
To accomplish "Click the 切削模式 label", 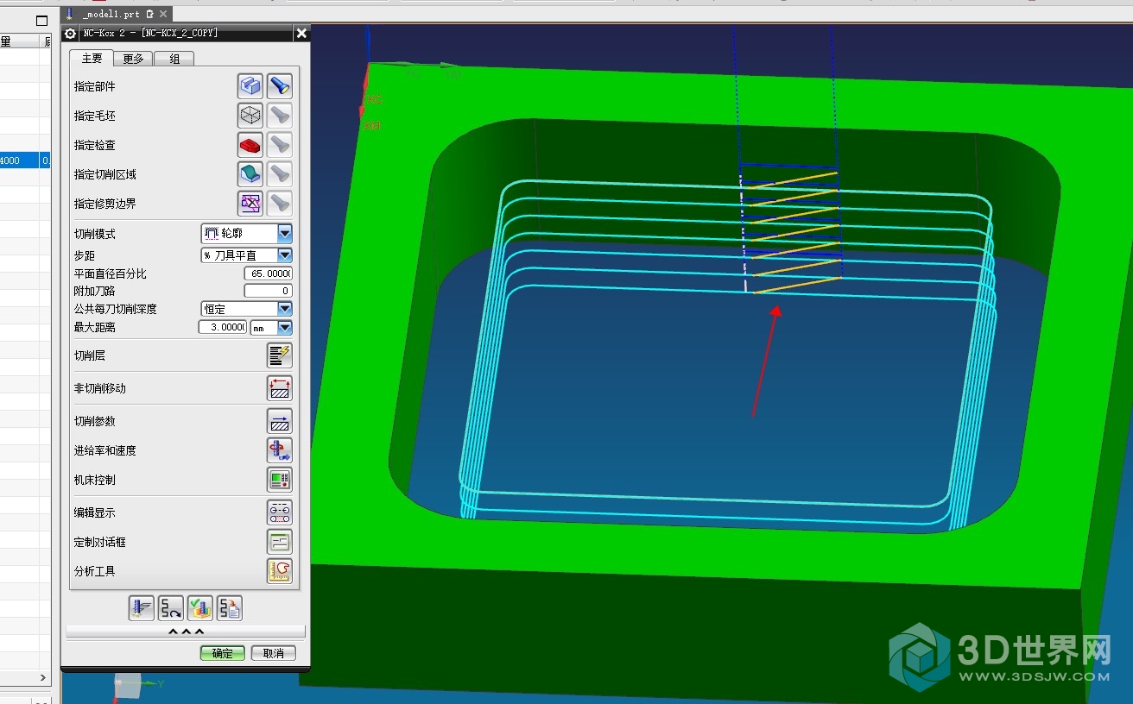I will (x=95, y=234).
